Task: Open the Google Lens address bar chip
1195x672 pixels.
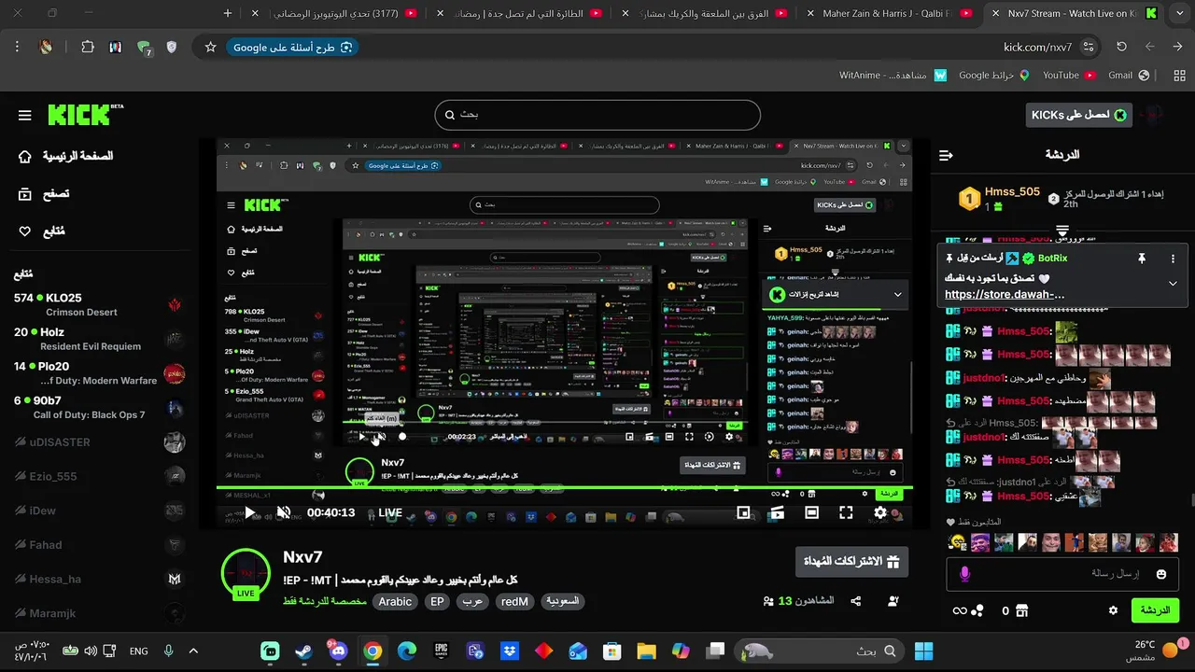Action: [293, 47]
